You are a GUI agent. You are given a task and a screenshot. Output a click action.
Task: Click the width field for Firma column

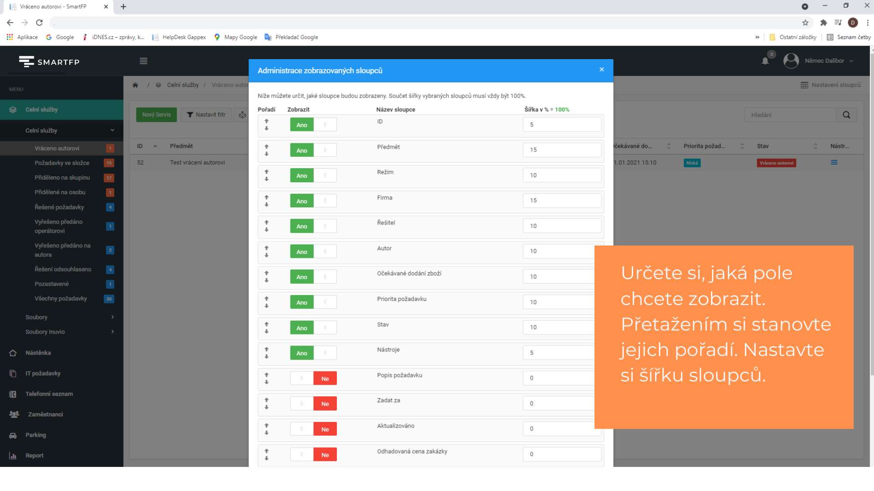coord(562,200)
